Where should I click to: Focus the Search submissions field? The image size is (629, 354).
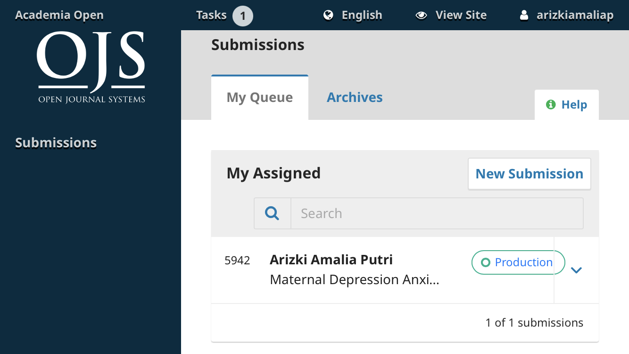tap(436, 213)
